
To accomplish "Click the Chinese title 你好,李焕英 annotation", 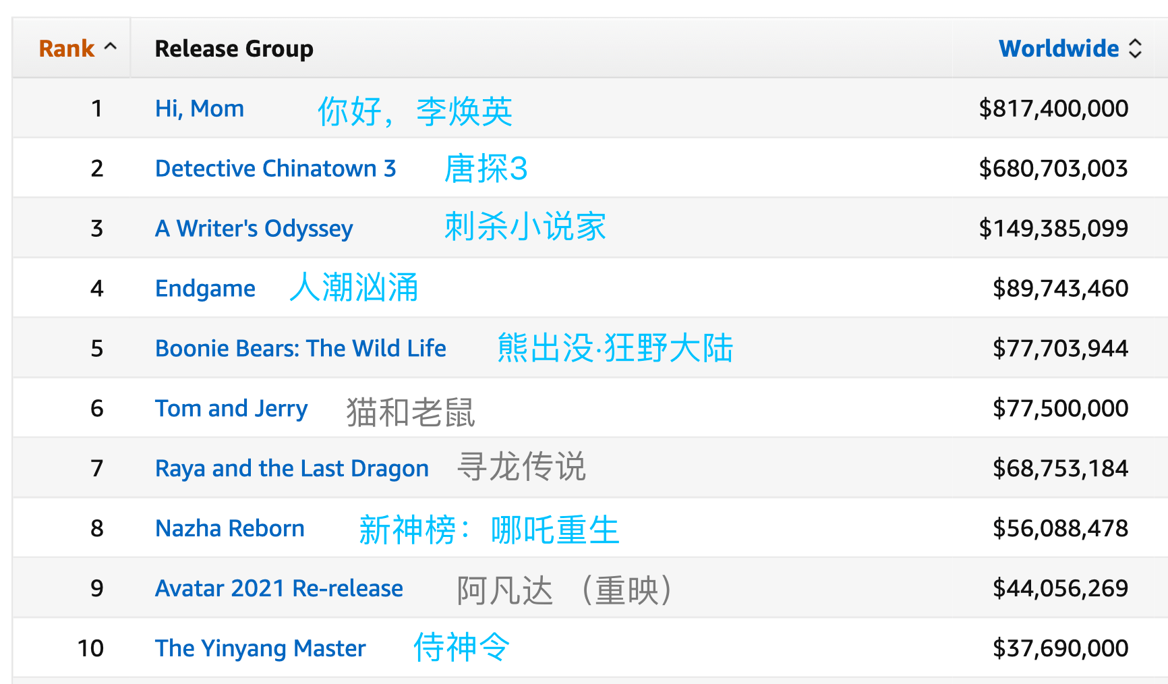I will click(x=415, y=111).
